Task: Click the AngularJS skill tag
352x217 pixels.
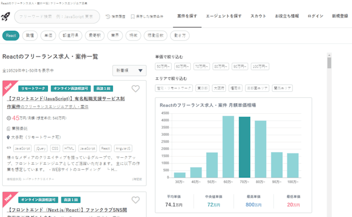Action: [123, 148]
